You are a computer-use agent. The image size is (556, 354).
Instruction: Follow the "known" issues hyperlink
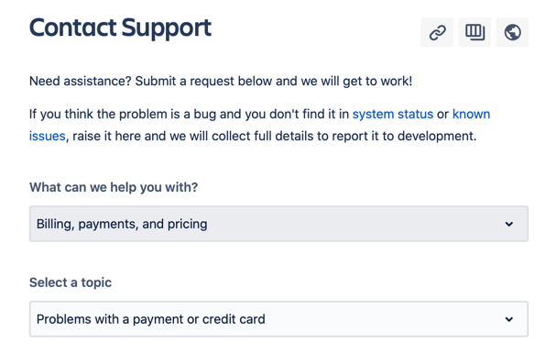[471, 115]
